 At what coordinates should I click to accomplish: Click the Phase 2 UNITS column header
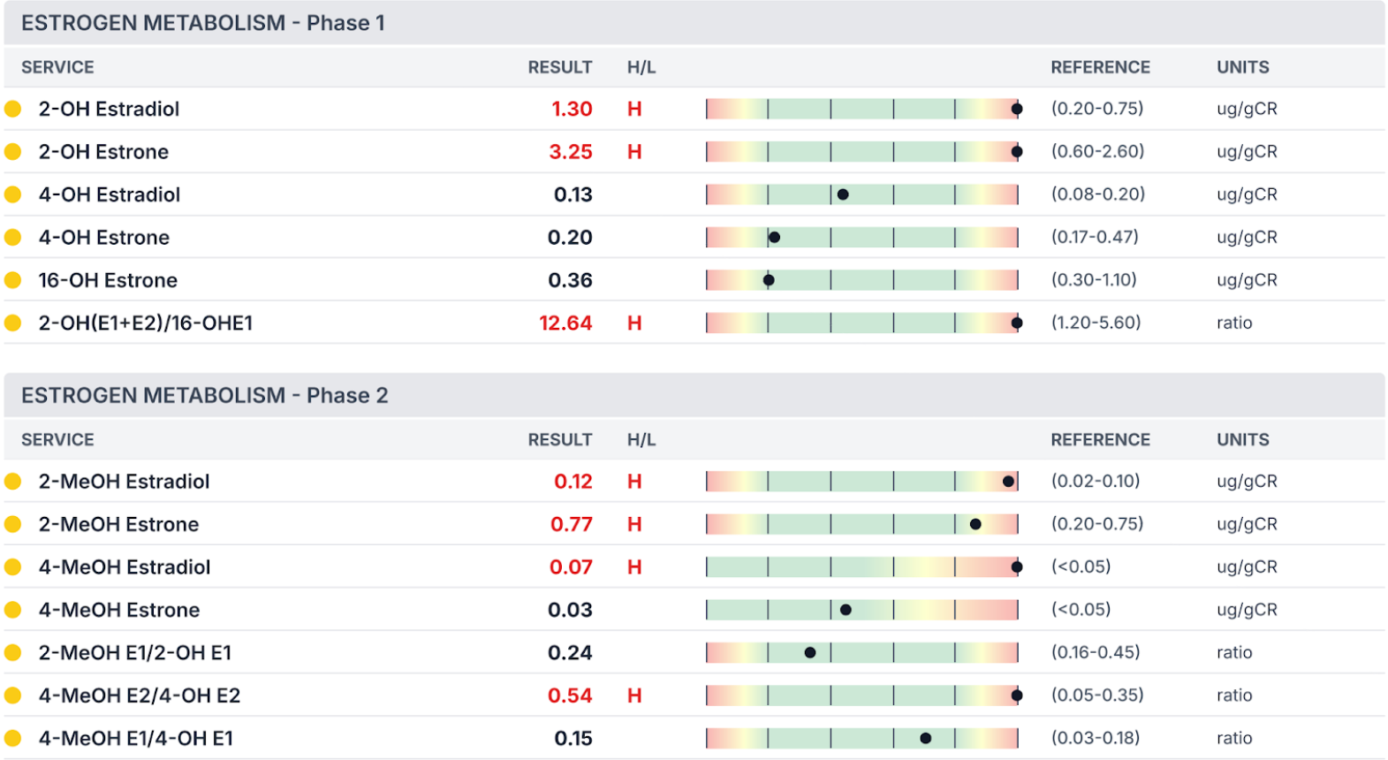click(1243, 439)
